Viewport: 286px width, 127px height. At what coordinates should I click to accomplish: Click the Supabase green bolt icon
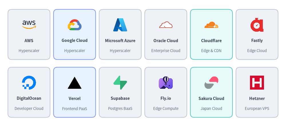[120, 82]
